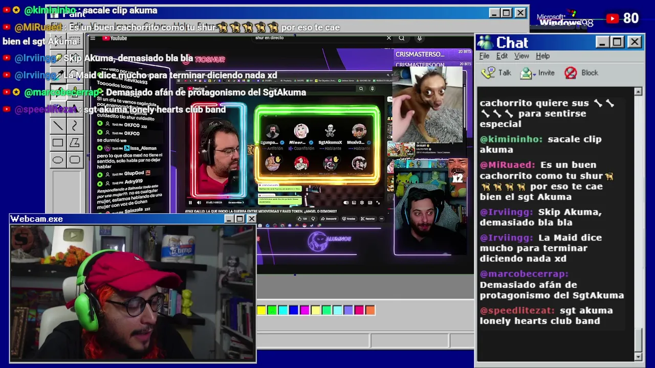Click username @marcobecerrap in the Chat window
The height and width of the screenshot is (368, 655).
[x=524, y=273]
